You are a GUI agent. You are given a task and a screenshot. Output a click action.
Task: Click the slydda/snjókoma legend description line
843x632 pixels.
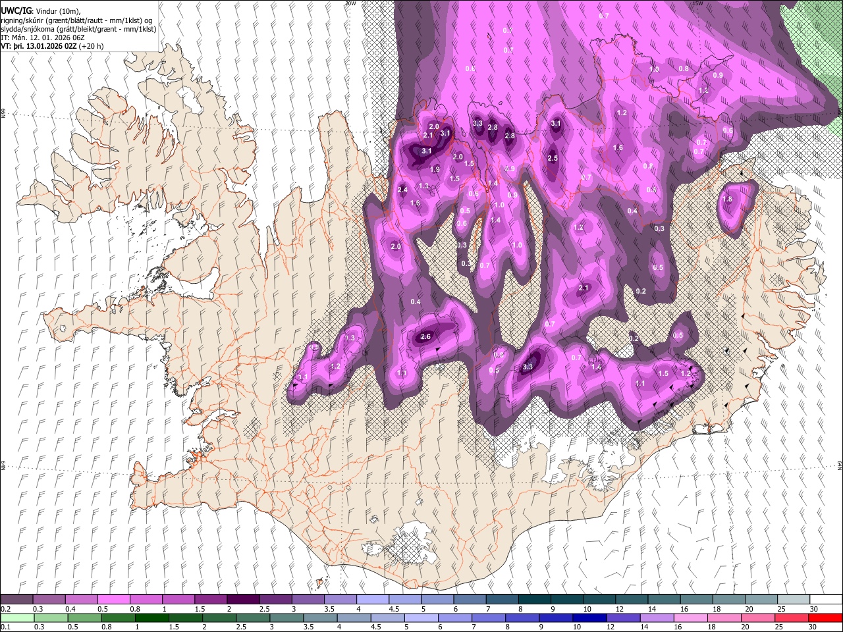[78, 29]
